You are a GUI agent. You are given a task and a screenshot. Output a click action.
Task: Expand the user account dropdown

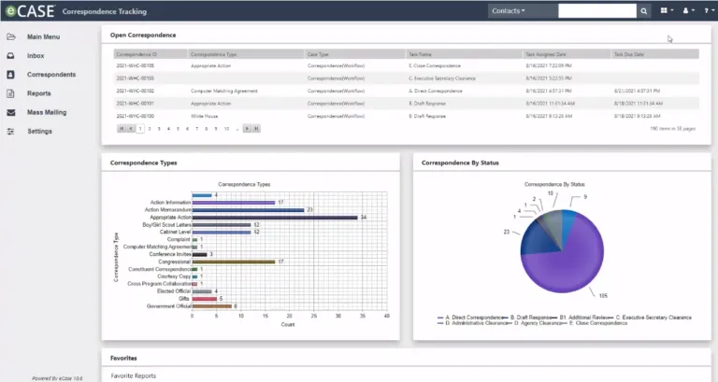(x=688, y=10)
